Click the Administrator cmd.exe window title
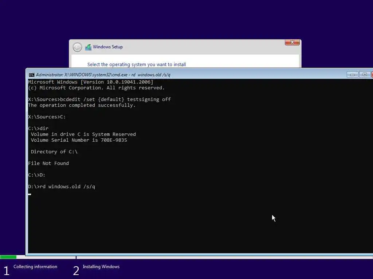The width and height of the screenshot is (373, 279). [x=103, y=75]
